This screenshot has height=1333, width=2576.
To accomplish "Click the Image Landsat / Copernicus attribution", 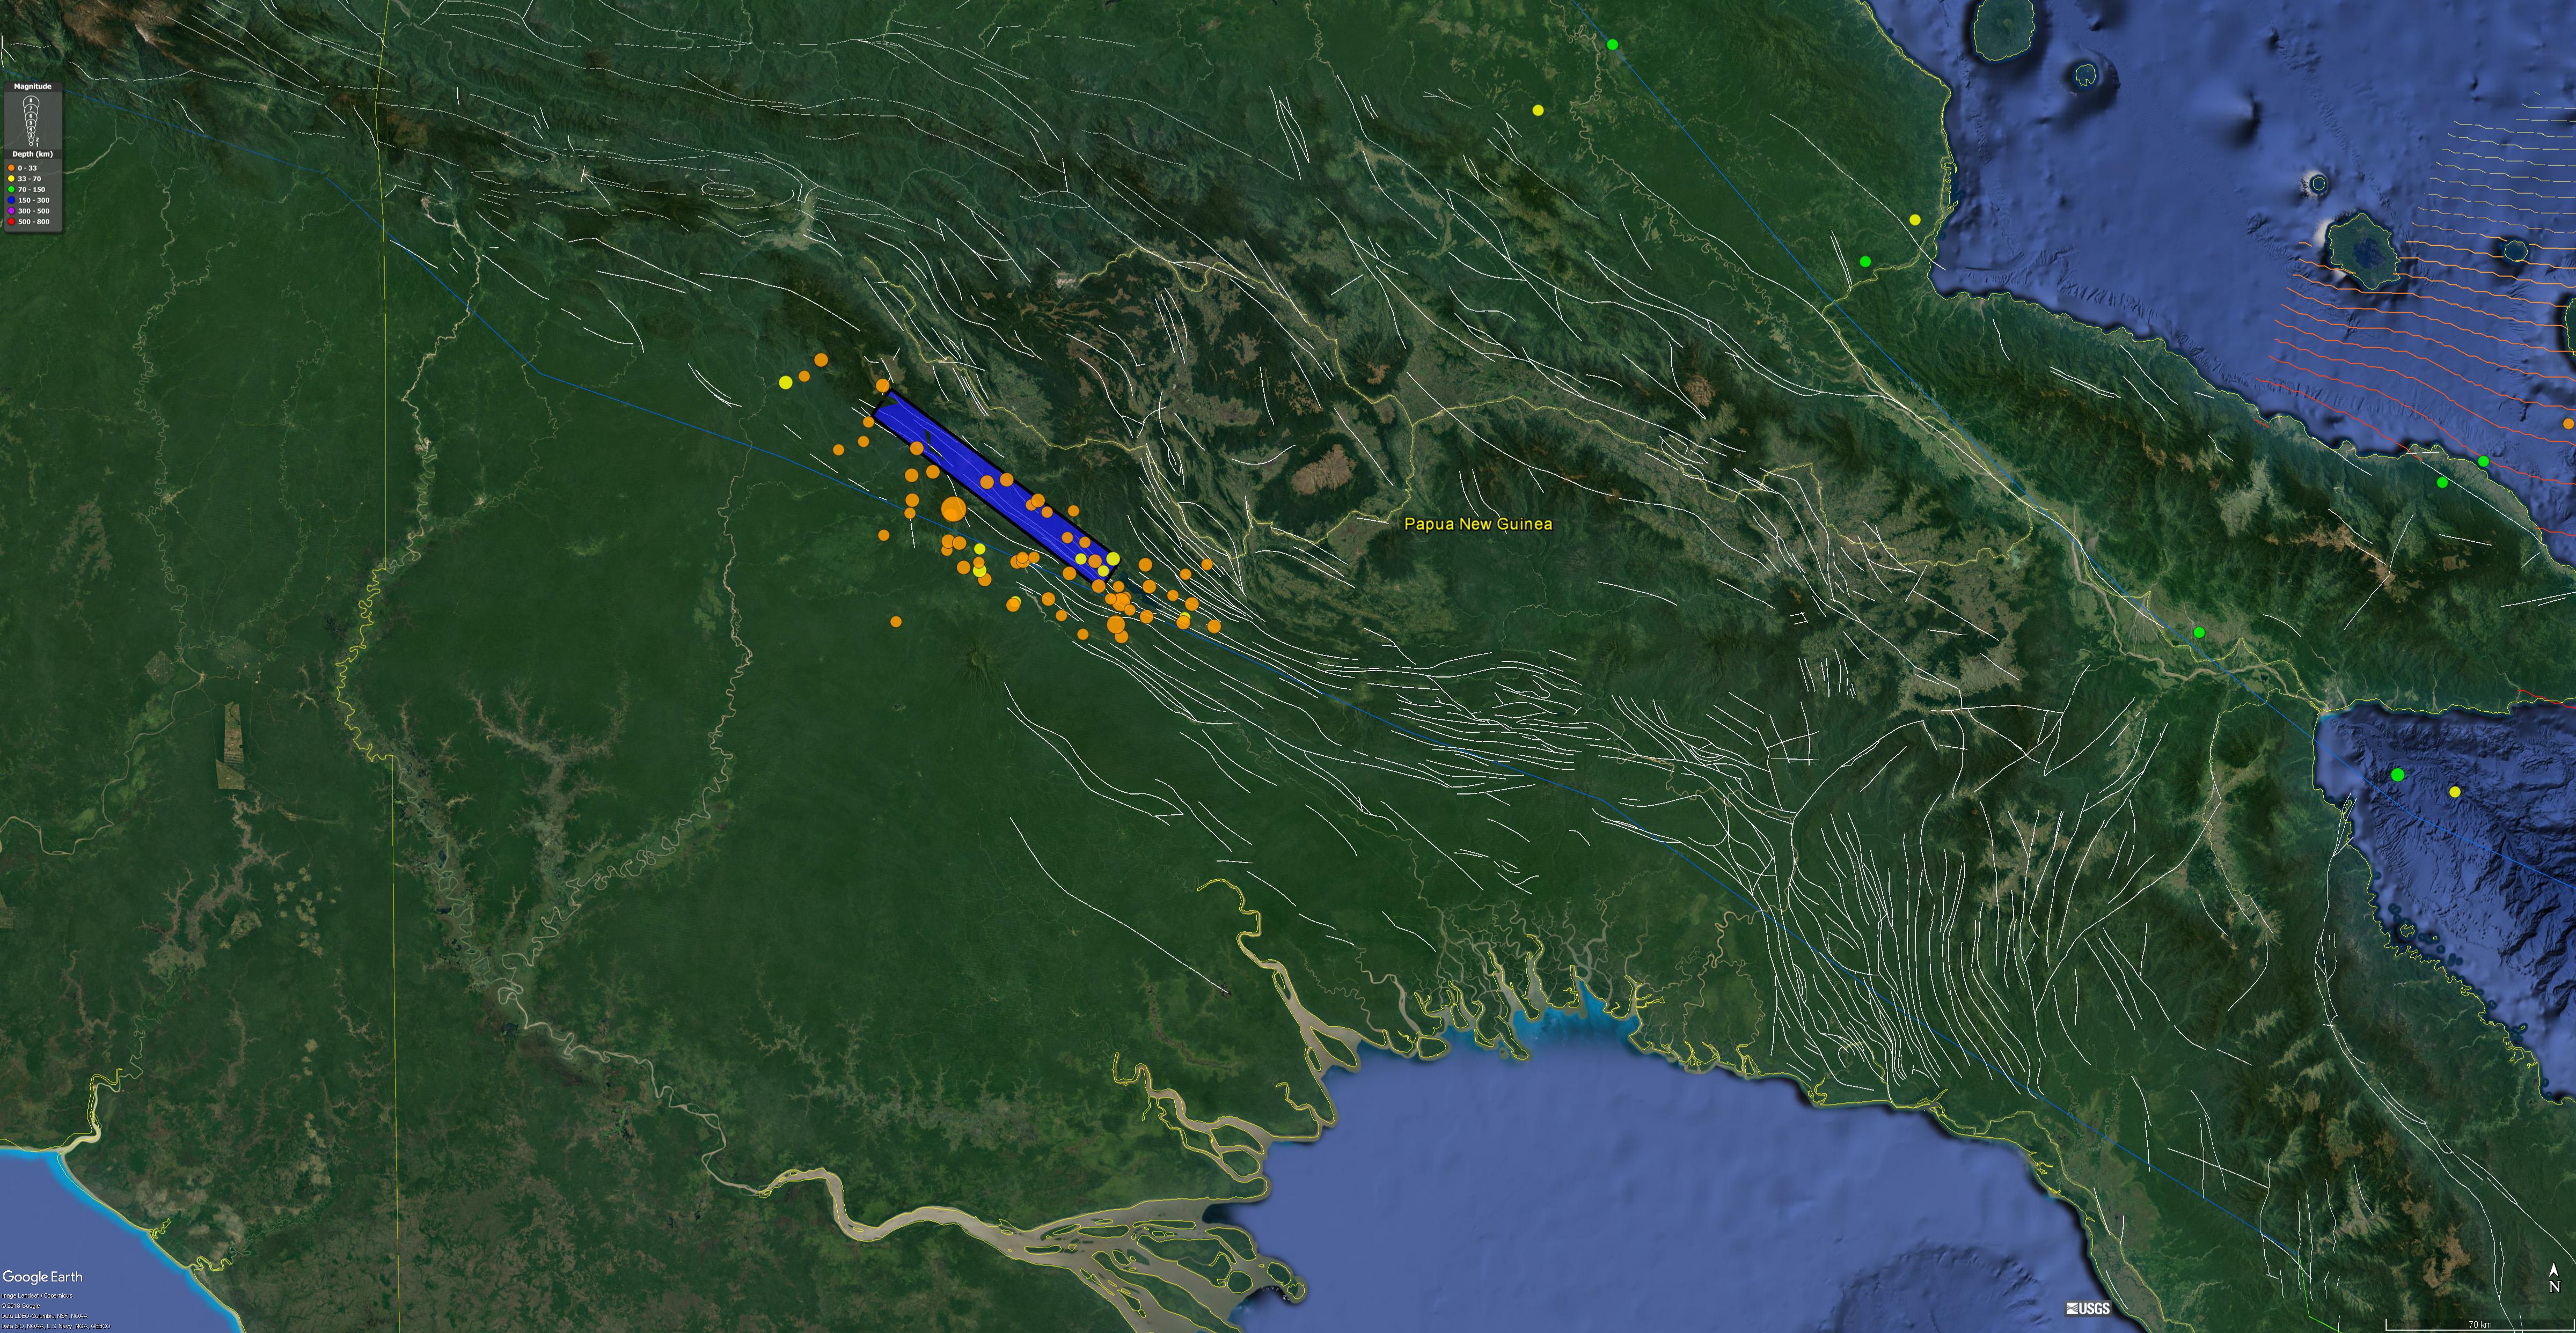I will pos(36,1295).
